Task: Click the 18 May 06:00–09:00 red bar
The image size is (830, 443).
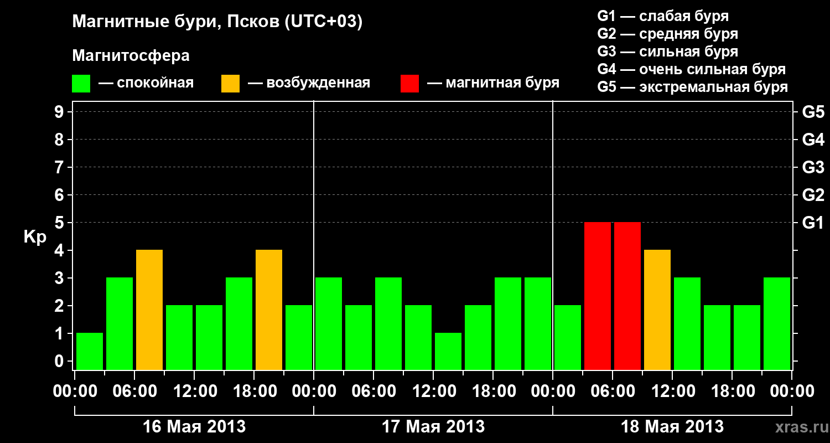Action: coord(627,296)
